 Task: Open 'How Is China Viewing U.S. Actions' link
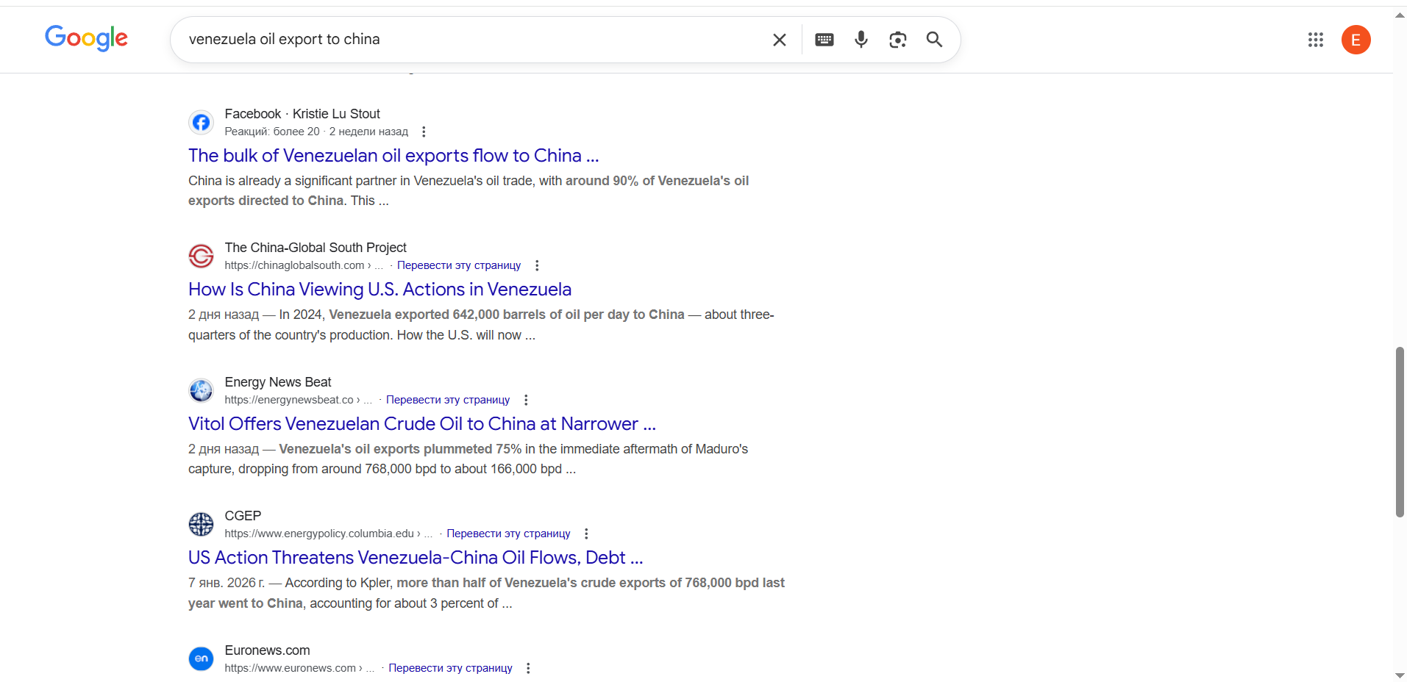pos(380,290)
